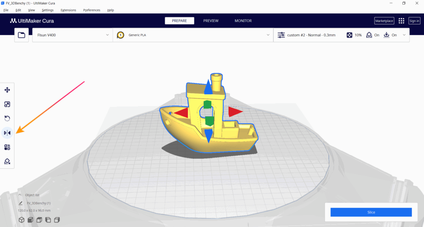Open the Edit menu
Screen dimensions: 424x227
tap(18, 10)
